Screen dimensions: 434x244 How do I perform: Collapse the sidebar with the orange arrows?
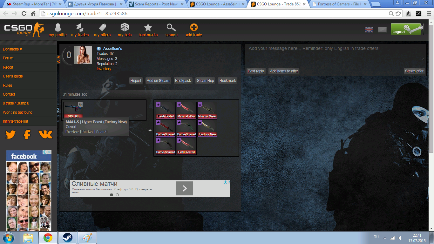[58, 59]
